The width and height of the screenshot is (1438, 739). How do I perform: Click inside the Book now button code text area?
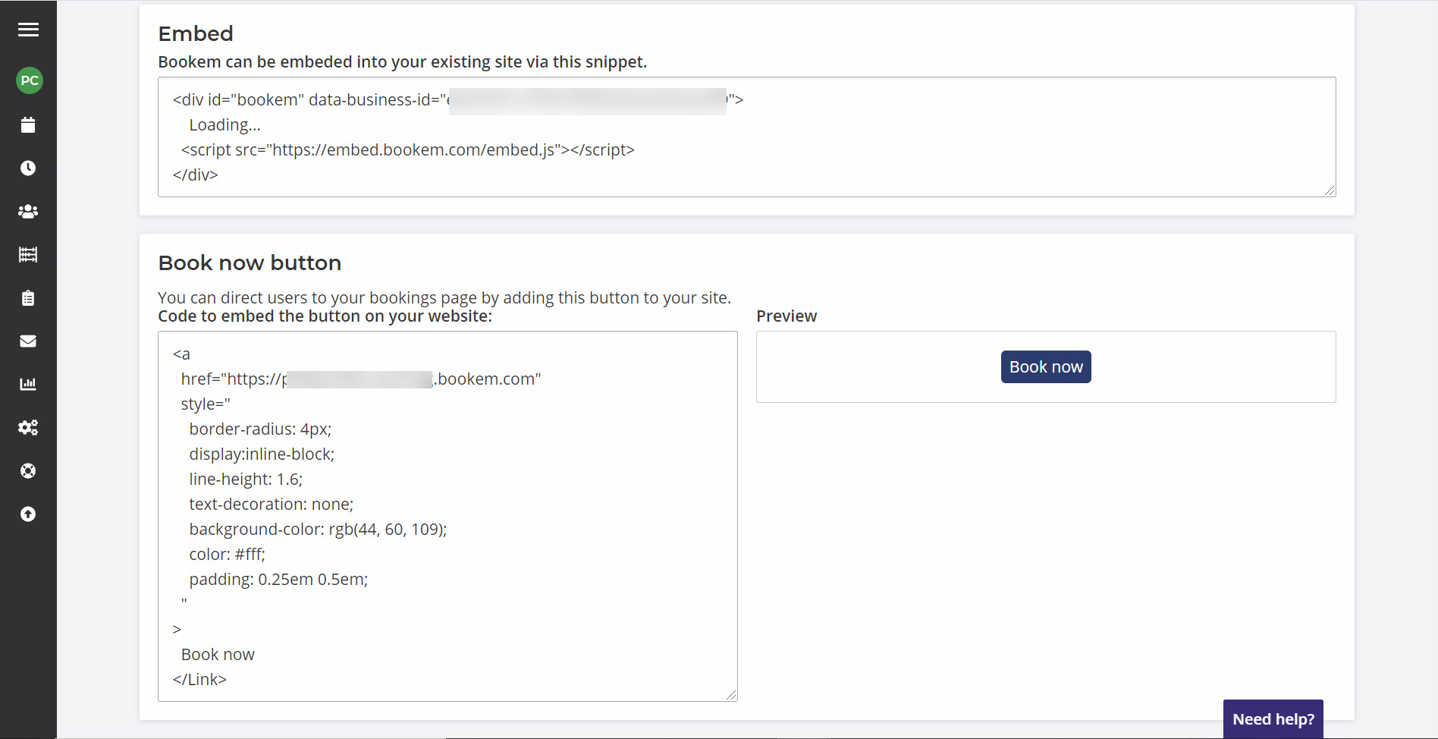click(x=447, y=516)
